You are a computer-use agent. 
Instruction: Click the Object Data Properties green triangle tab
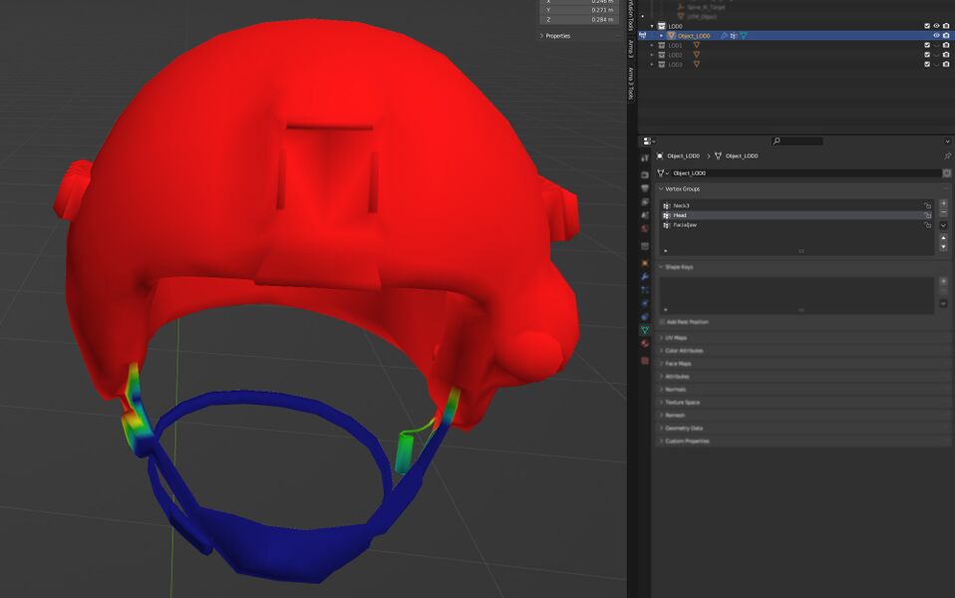[x=647, y=331]
